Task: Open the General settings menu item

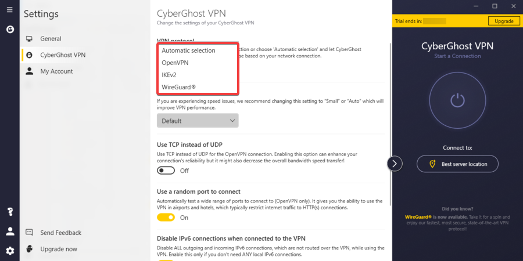Action: pos(51,39)
